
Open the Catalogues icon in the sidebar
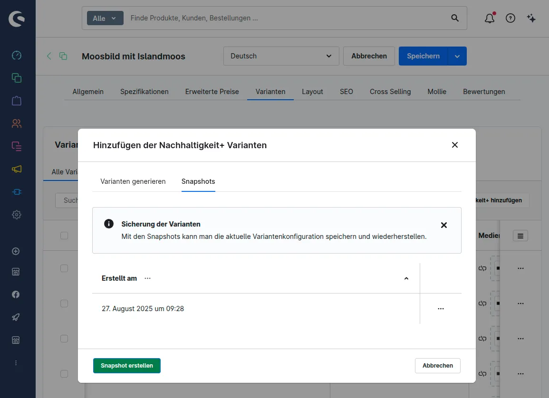(17, 78)
